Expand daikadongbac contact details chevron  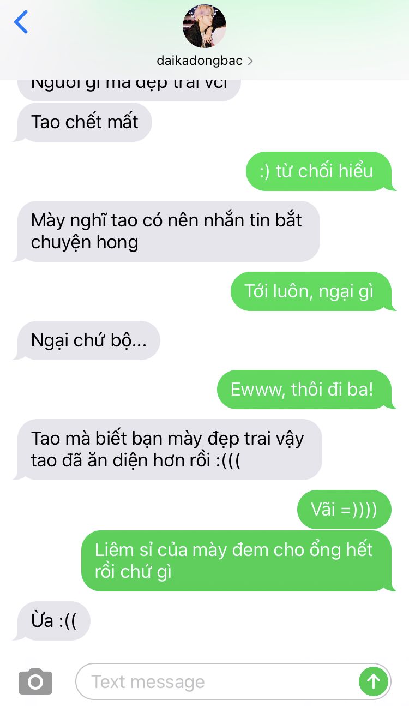click(x=250, y=61)
